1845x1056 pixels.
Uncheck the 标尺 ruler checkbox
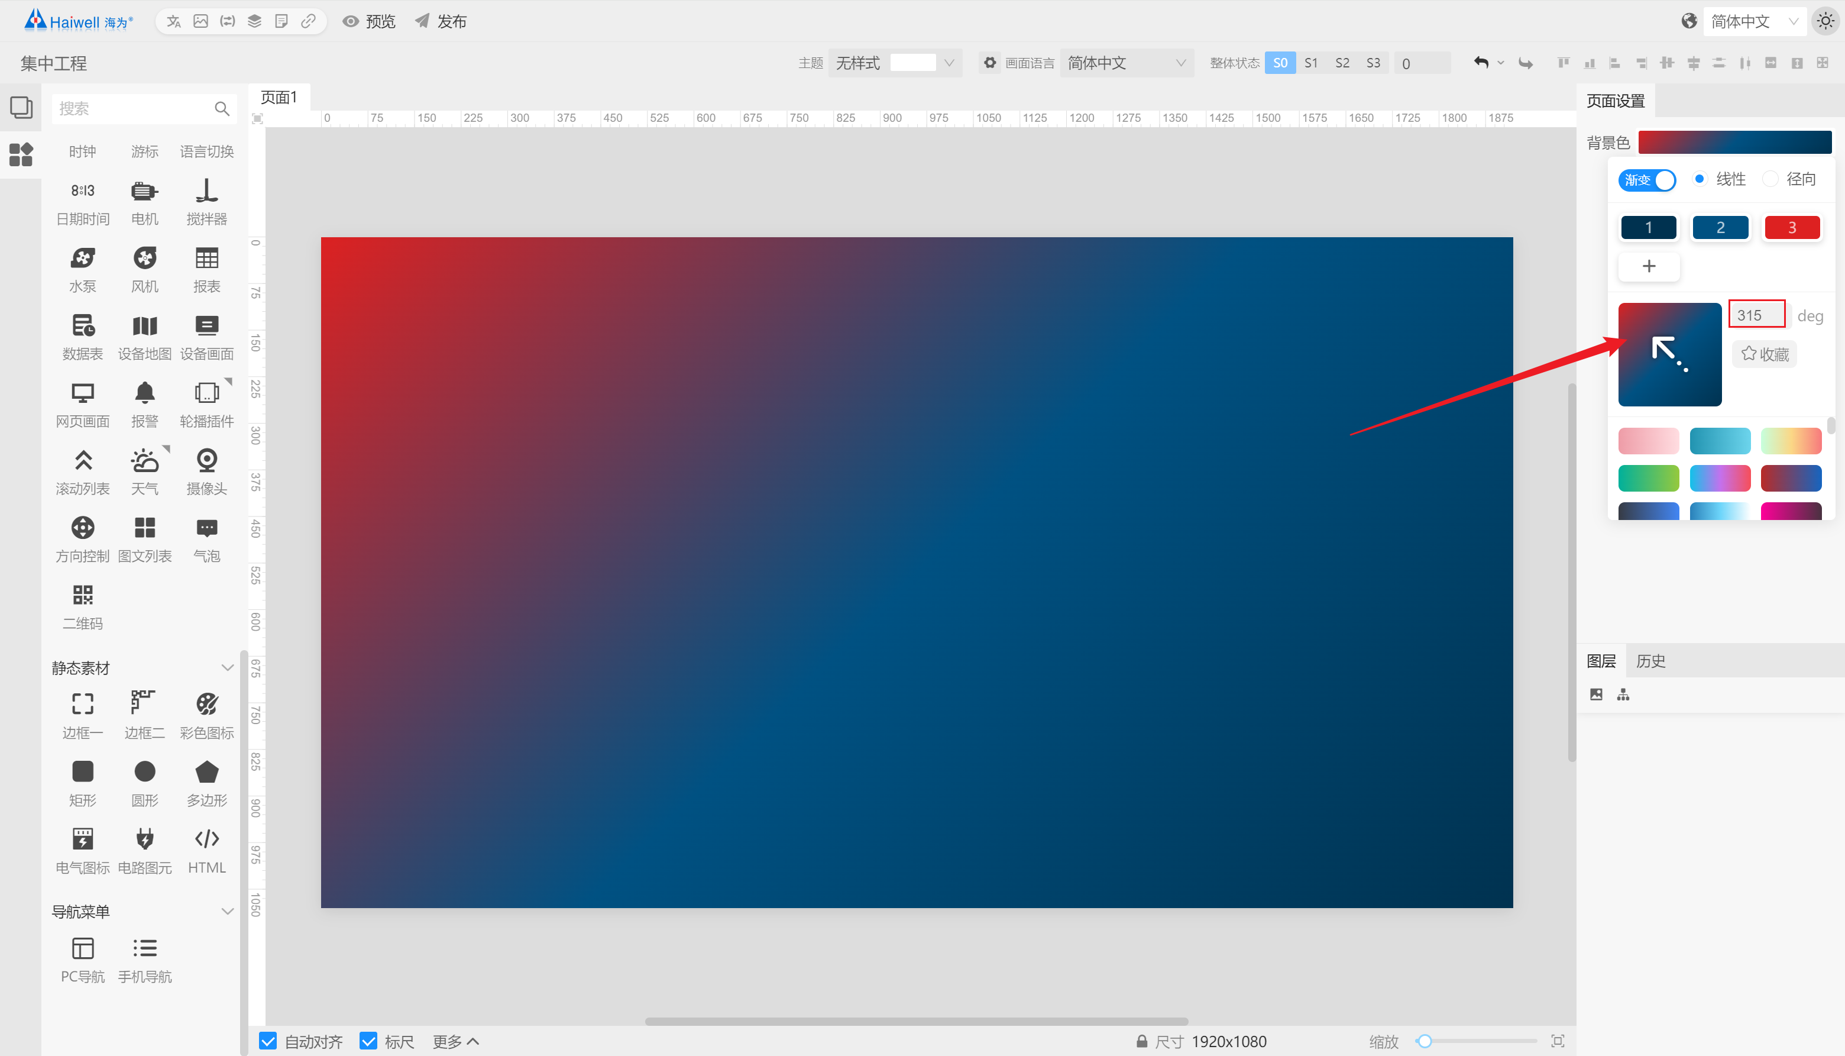click(368, 1041)
